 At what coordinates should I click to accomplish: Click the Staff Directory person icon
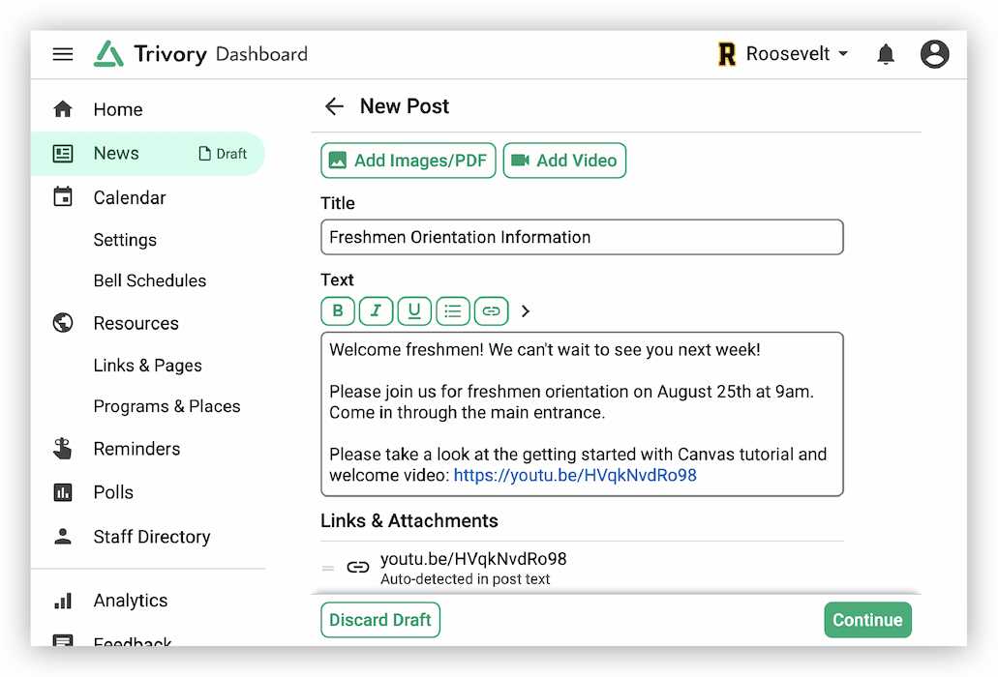point(63,536)
